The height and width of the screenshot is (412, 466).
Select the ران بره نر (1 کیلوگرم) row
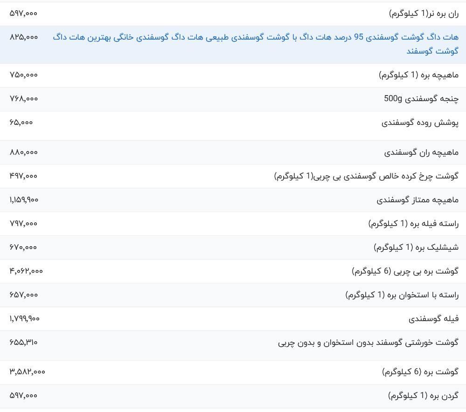click(233, 14)
